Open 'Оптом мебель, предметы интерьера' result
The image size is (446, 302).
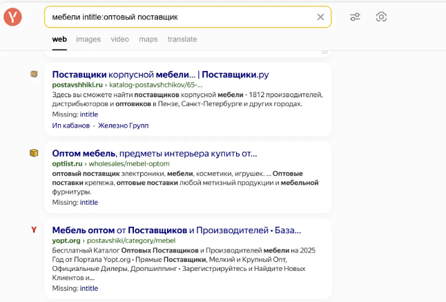[154, 153]
